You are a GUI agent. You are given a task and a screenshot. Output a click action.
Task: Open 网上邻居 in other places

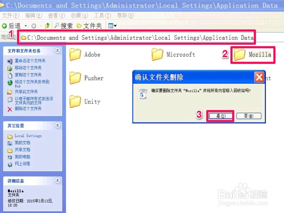22,164
